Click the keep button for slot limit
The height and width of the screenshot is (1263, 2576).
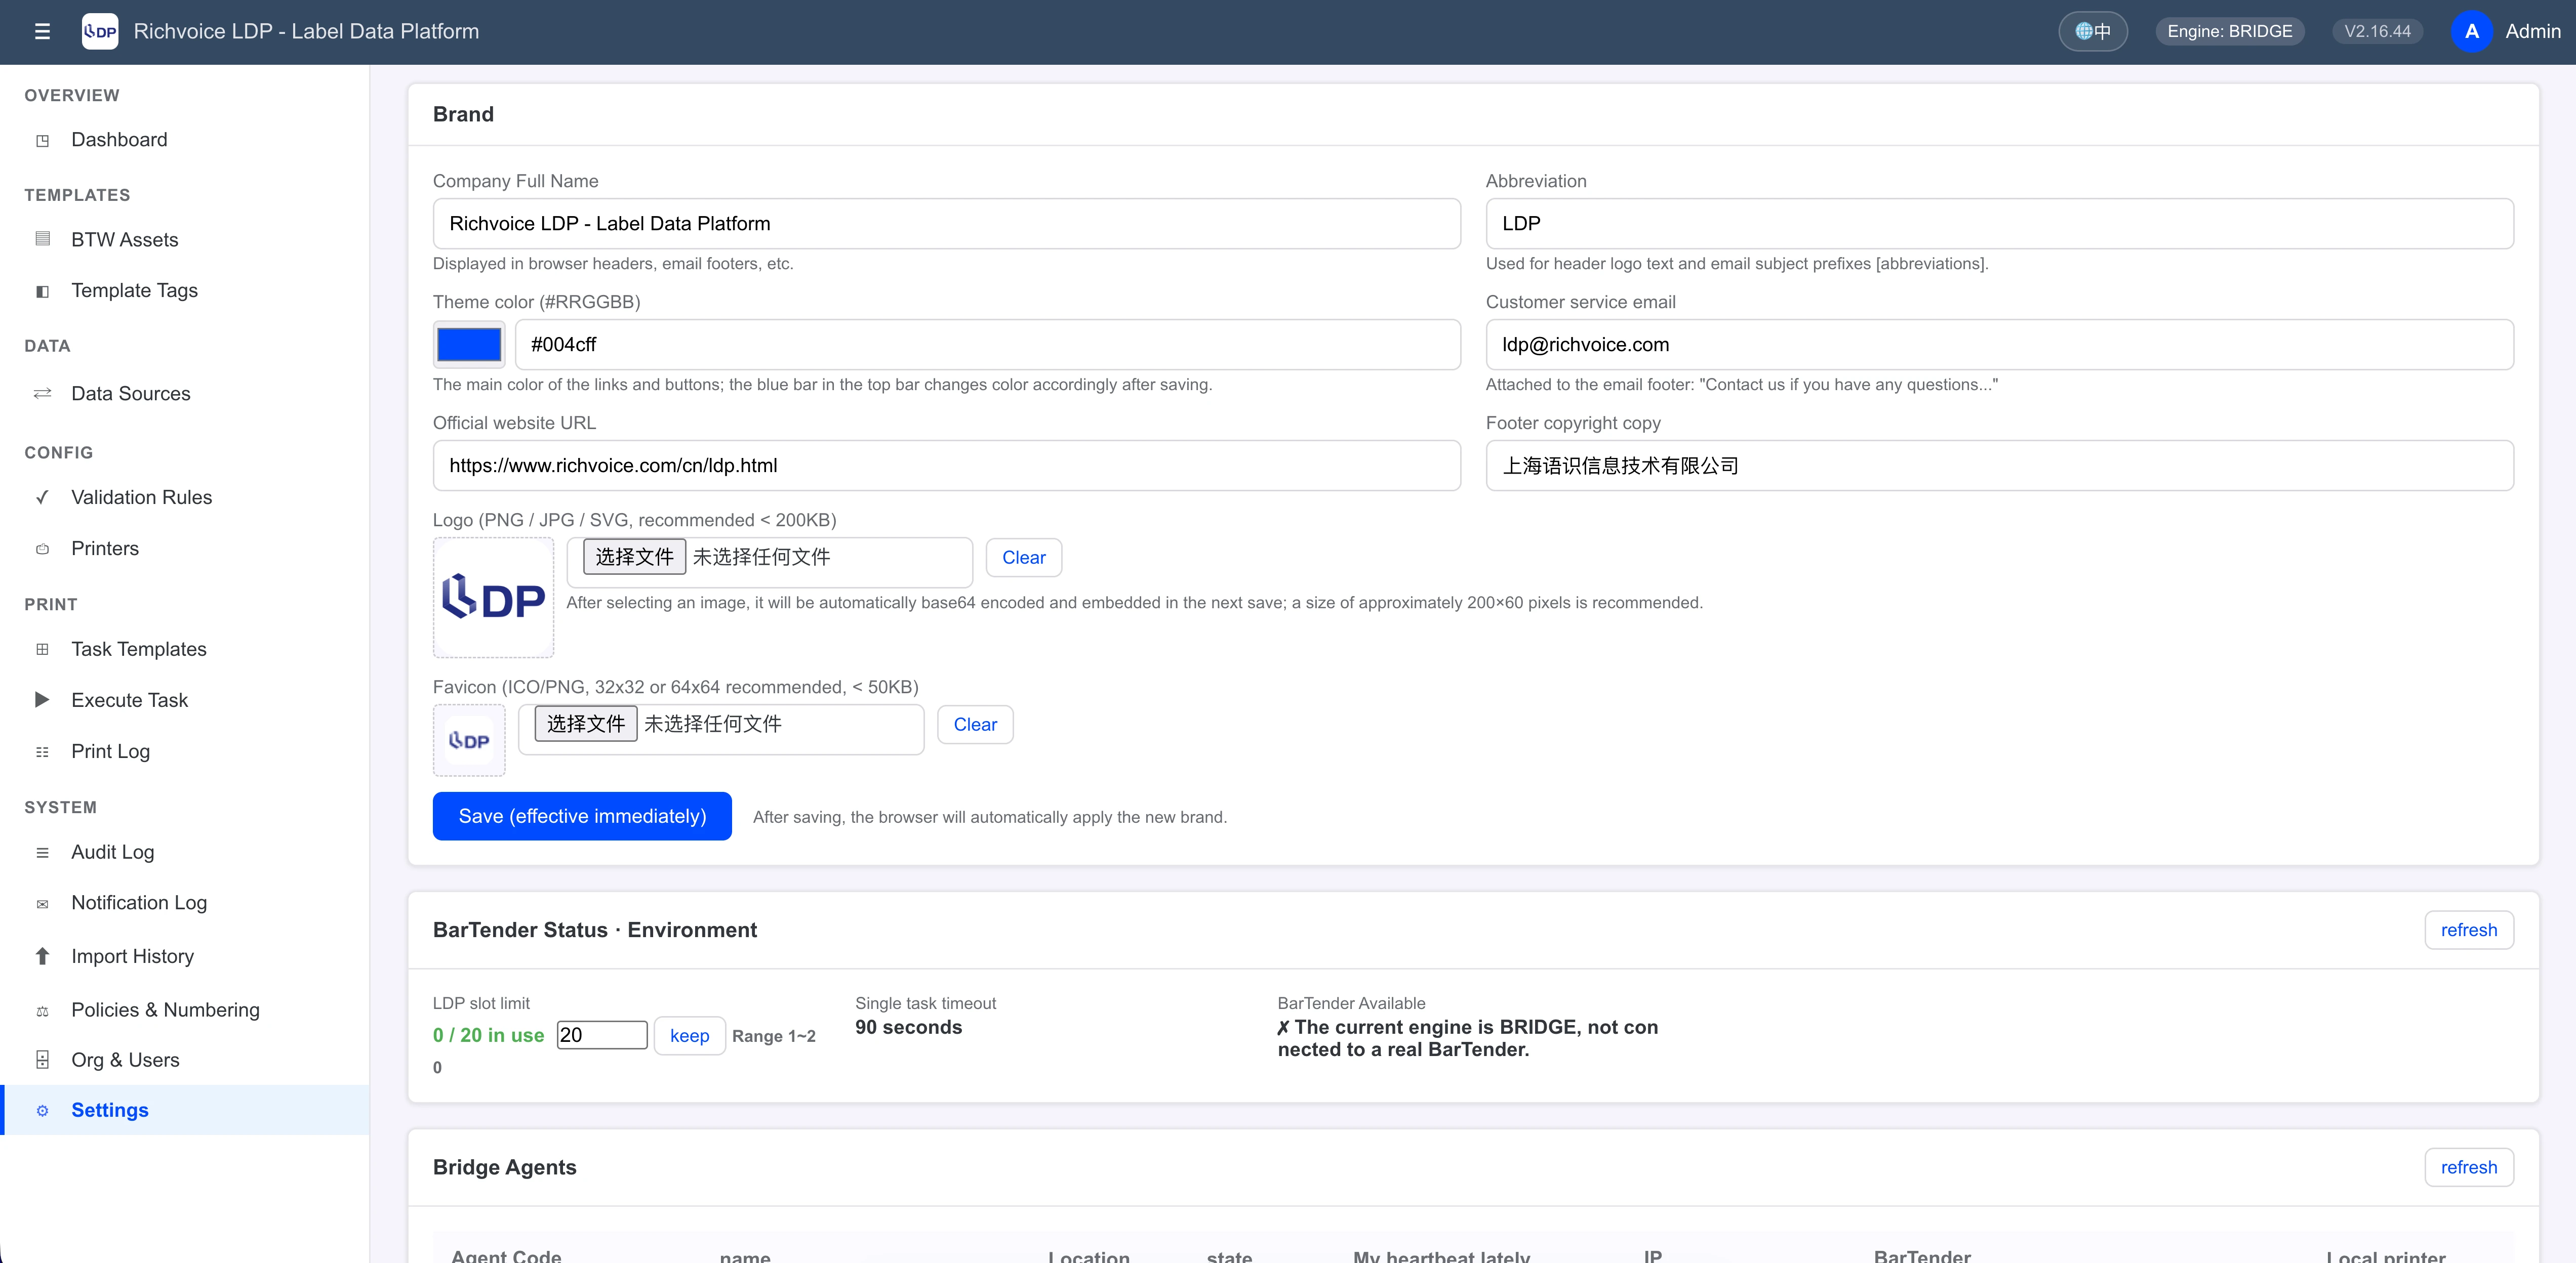coord(689,1036)
